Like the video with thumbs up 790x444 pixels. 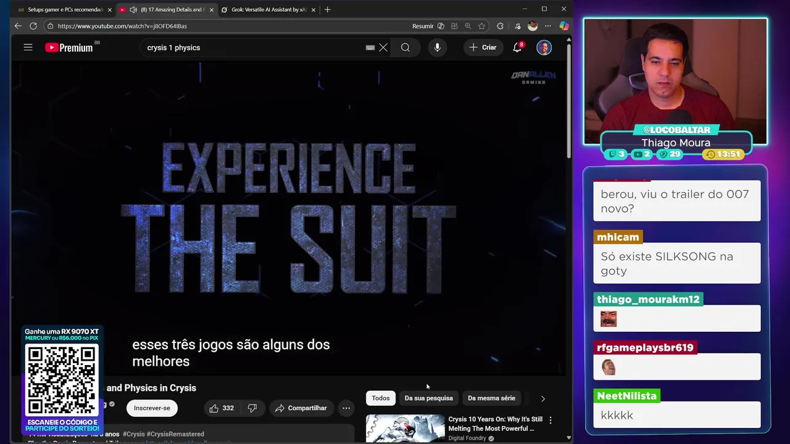click(x=221, y=408)
